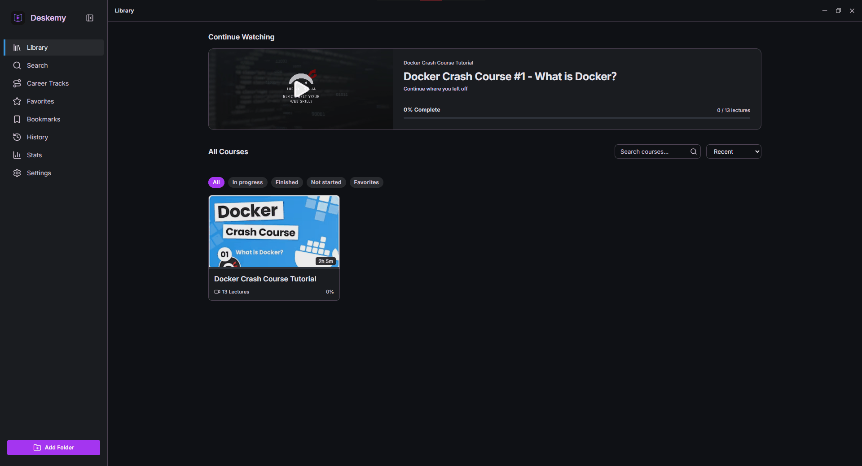Image resolution: width=862 pixels, height=466 pixels.
Task: Close the Deskemy window
Action: [x=852, y=11]
